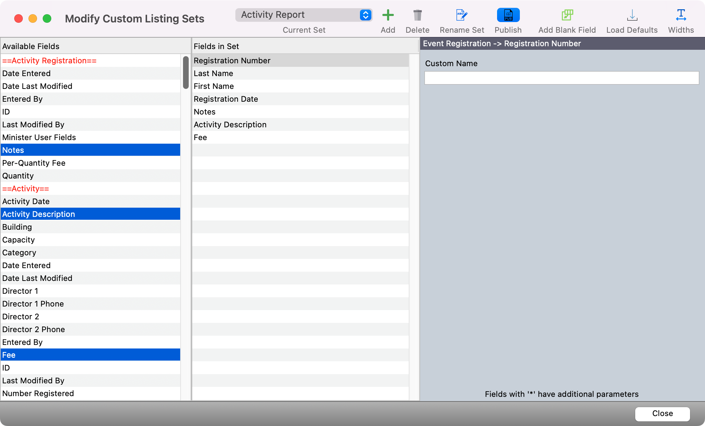Image resolution: width=705 pixels, height=426 pixels.
Task: Select Per-Quantity Fee in Available Fields
Action: tap(34, 163)
